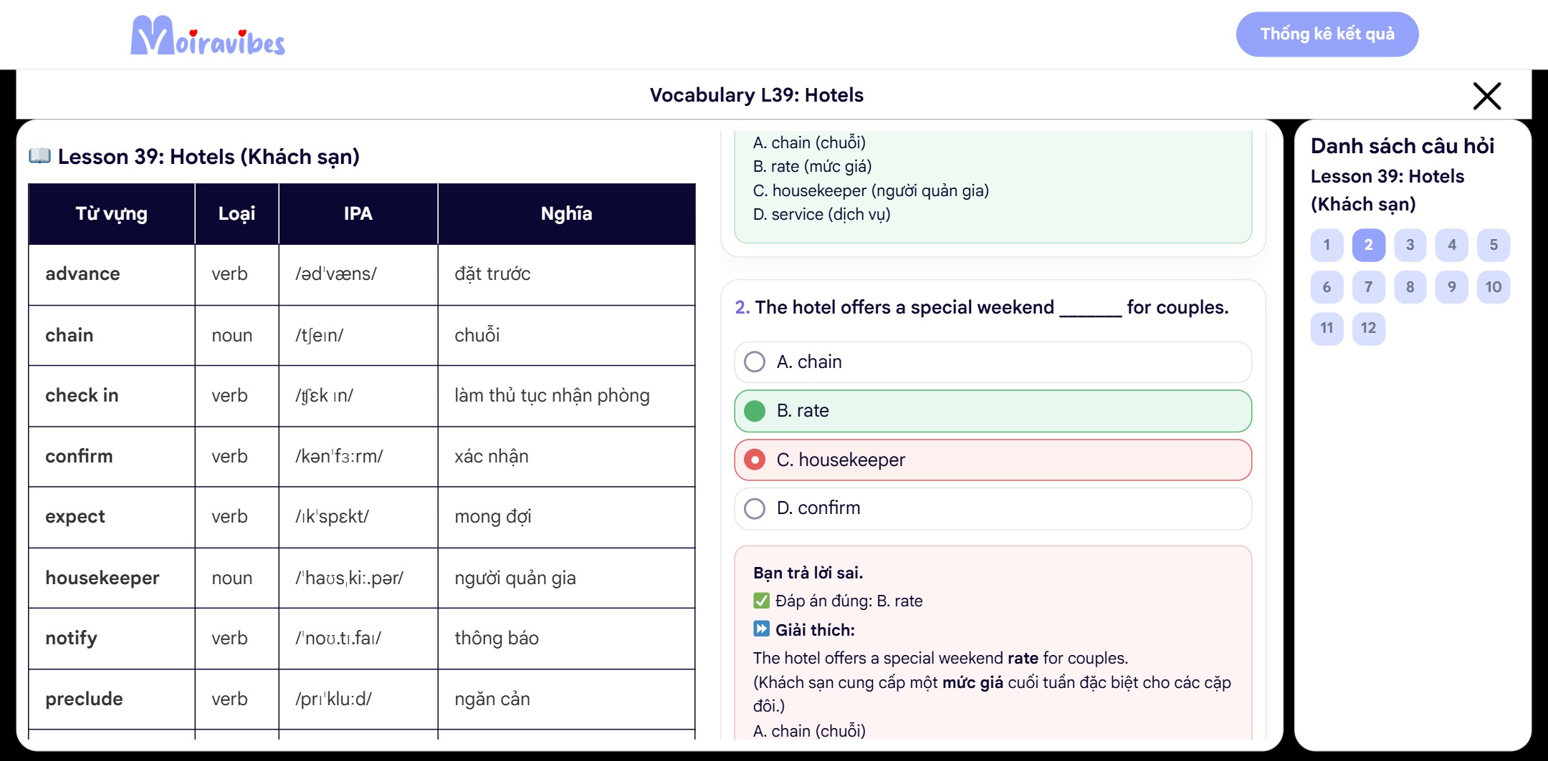Open Thống kê kết quả results
Image resolution: width=1548 pixels, height=761 pixels.
tap(1327, 34)
